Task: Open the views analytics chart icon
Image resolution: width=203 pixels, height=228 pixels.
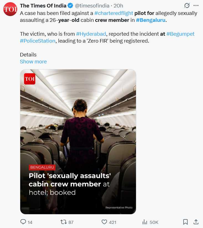Action: click(145, 222)
